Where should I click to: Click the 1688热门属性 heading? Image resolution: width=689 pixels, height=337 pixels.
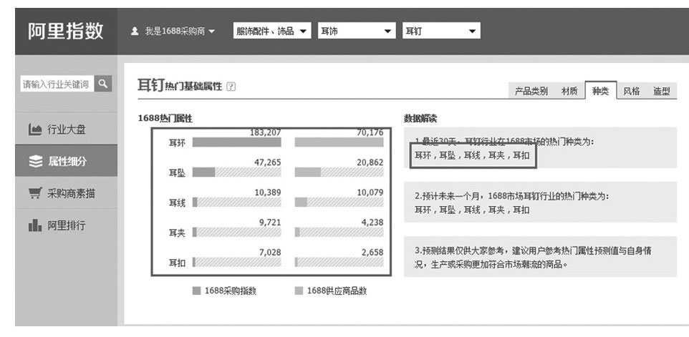pyautogui.click(x=165, y=118)
